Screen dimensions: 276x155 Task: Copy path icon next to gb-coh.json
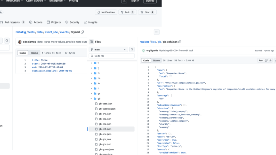click(179, 42)
